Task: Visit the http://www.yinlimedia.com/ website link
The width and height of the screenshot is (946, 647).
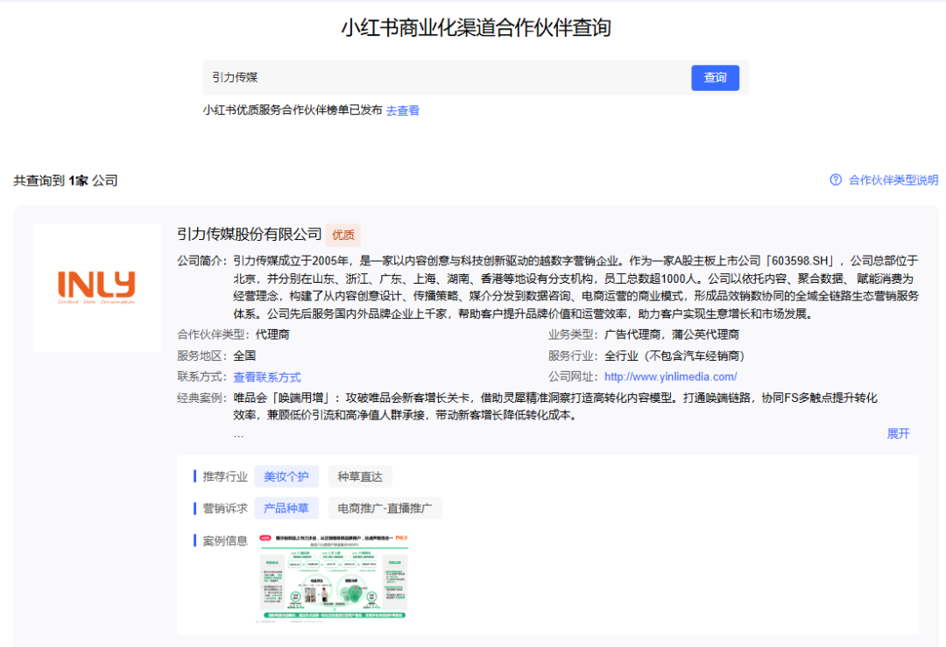Action: point(670,376)
